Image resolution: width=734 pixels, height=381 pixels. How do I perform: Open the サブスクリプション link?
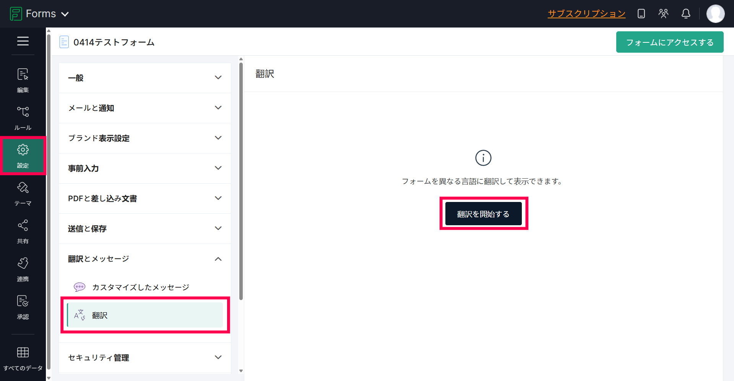(x=586, y=14)
